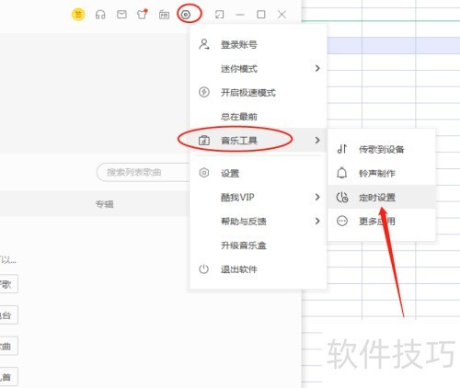Open the 酷我VIP submenu
The width and height of the screenshot is (460, 388).
[x=258, y=197]
